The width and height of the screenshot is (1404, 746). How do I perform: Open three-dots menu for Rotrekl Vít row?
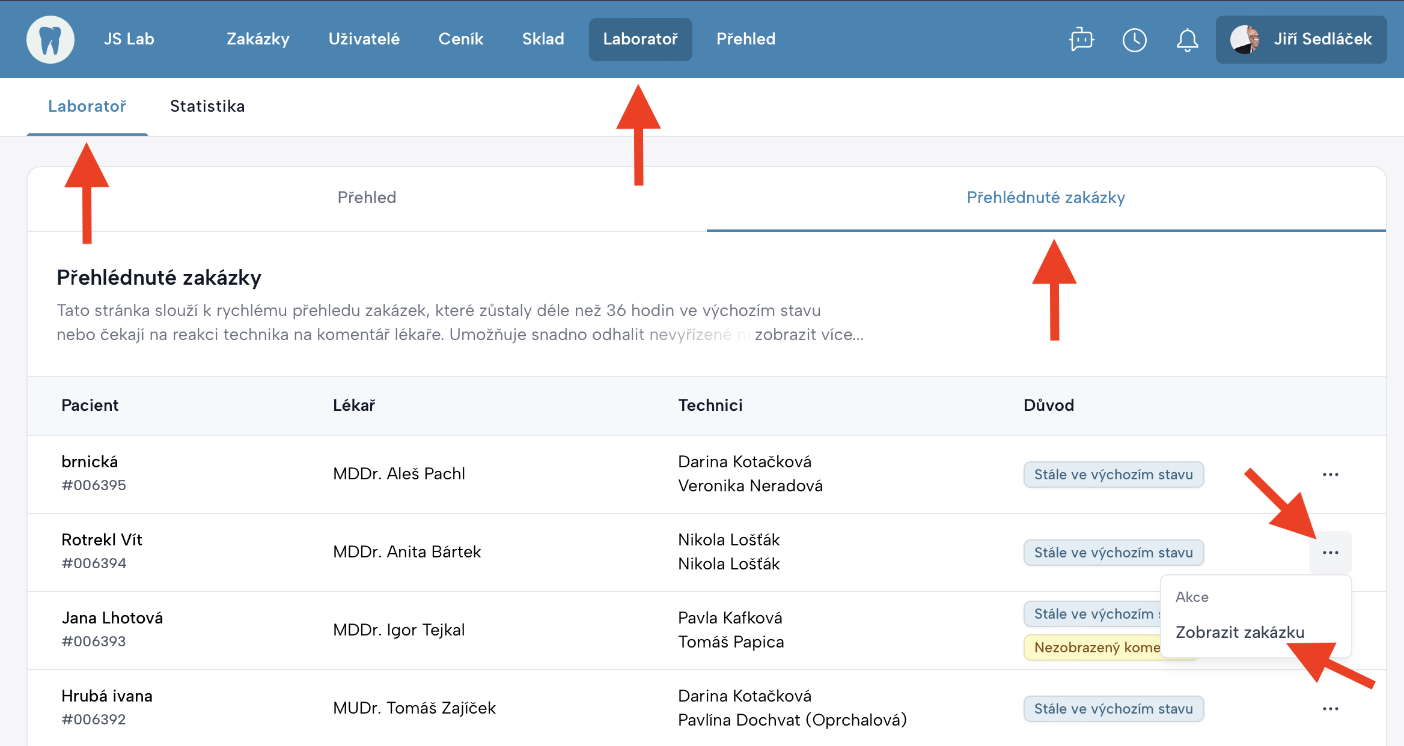pos(1330,553)
